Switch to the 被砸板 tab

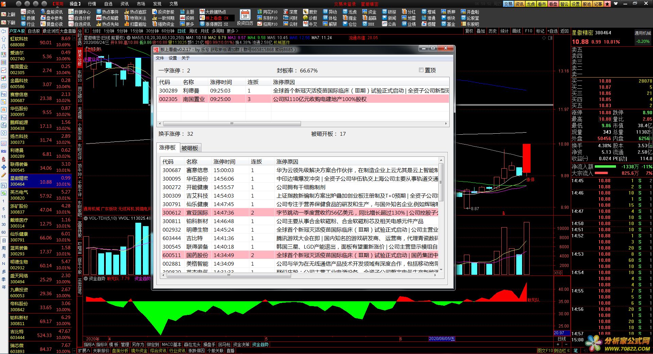click(x=190, y=148)
